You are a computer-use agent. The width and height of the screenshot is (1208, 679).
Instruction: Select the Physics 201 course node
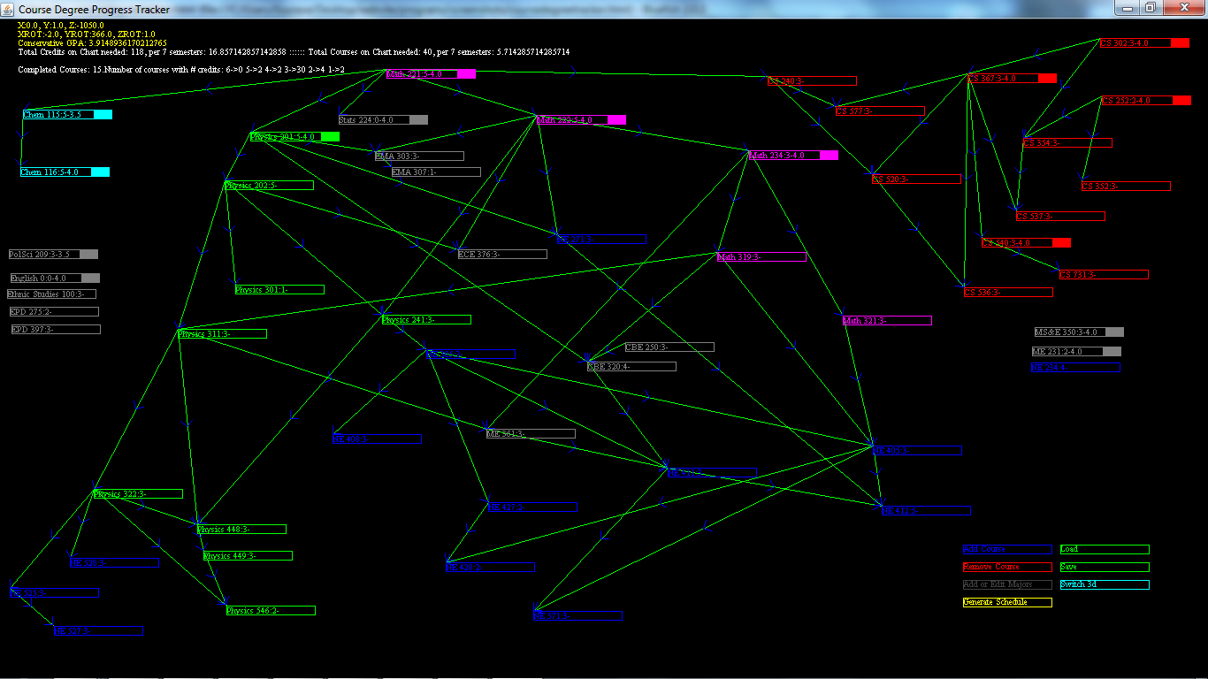(294, 137)
